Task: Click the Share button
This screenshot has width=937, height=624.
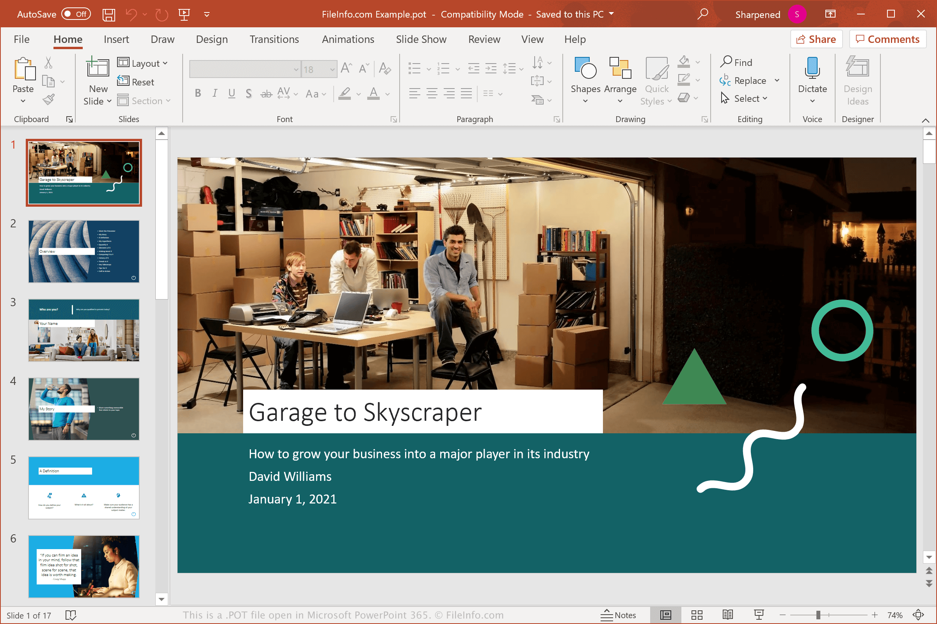Action: [x=816, y=39]
